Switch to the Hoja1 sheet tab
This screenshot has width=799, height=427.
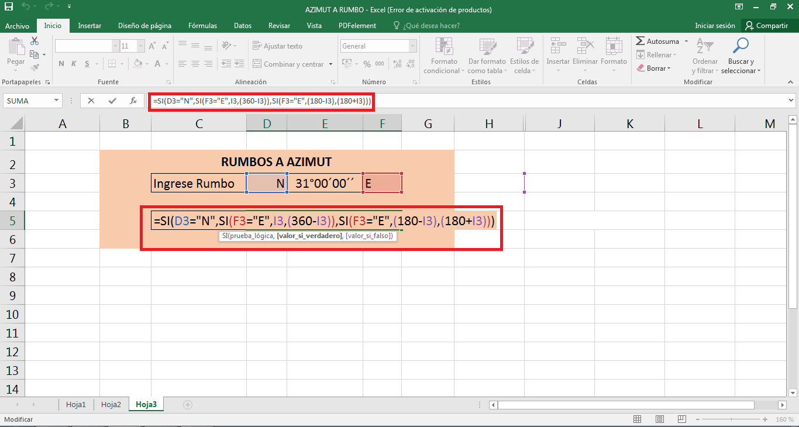[x=76, y=404]
